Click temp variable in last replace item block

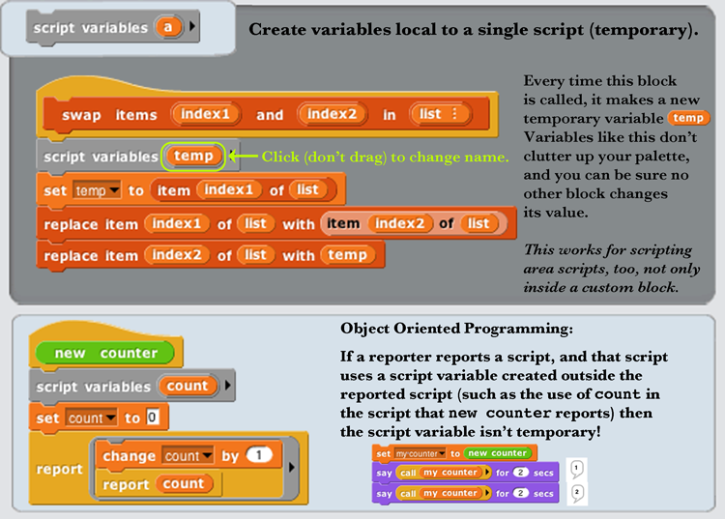(347, 255)
